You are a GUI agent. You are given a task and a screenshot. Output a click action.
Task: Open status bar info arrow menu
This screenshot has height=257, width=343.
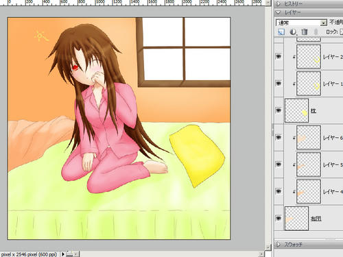tap(63, 254)
